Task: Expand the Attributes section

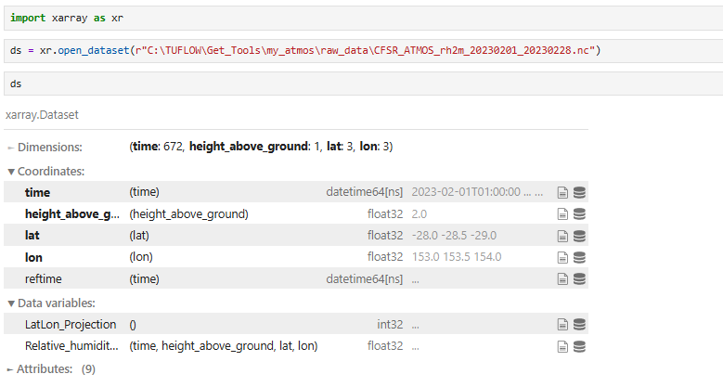Action: [x=43, y=369]
